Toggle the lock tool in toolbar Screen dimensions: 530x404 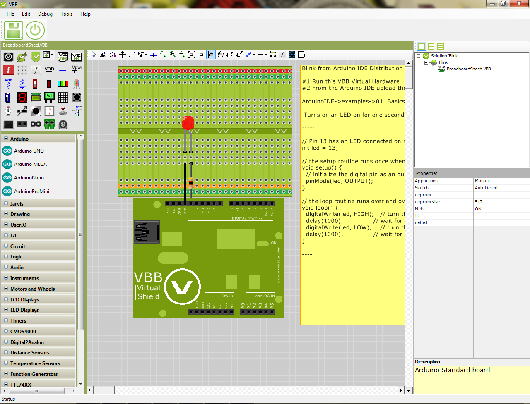tap(211, 55)
